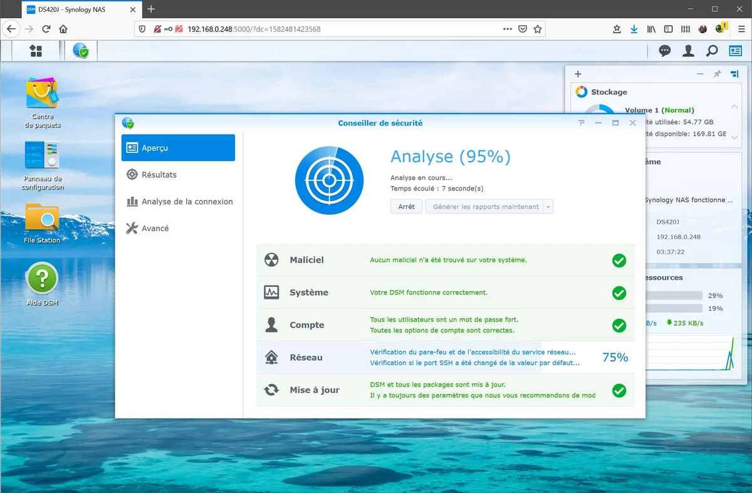
Task: Select the Système result row label
Action: pos(309,293)
